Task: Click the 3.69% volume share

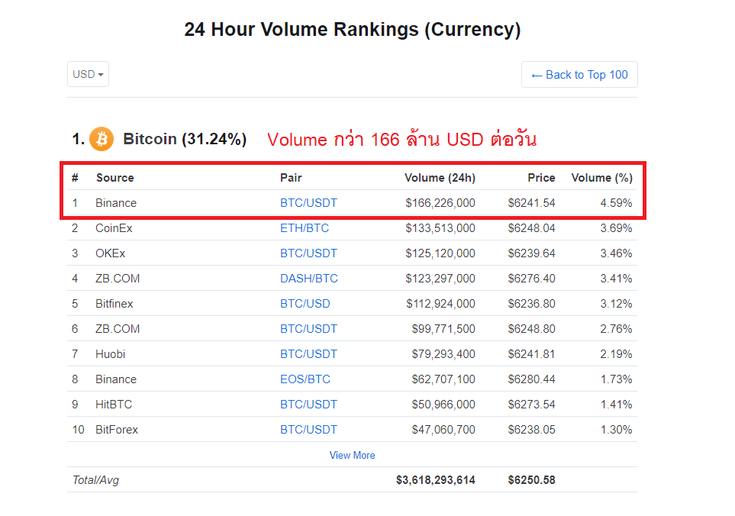Action: 617,228
